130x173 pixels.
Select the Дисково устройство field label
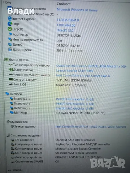[x=29, y=157]
